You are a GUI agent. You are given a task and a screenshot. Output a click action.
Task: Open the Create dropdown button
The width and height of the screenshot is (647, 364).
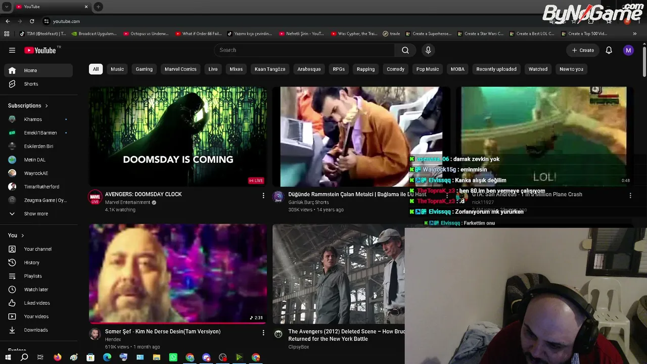583,50
